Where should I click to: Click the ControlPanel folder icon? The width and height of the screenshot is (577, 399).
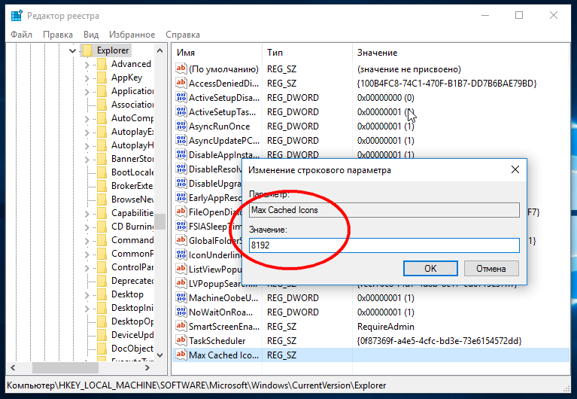click(102, 267)
